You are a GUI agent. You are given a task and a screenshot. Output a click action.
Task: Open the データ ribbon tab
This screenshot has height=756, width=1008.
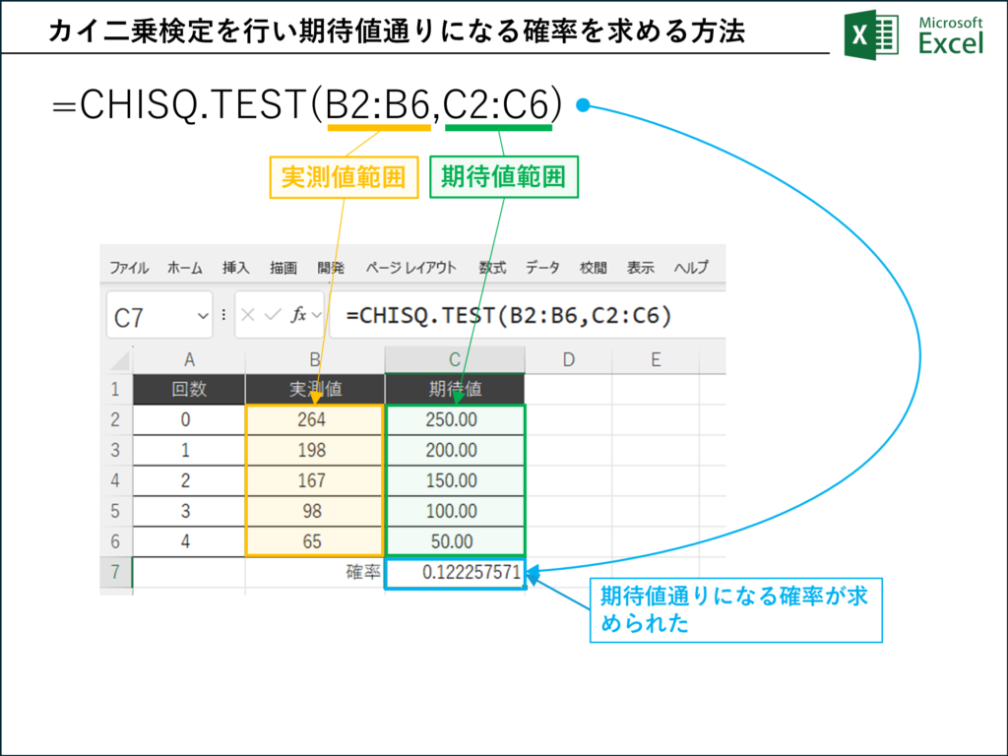coord(542,268)
